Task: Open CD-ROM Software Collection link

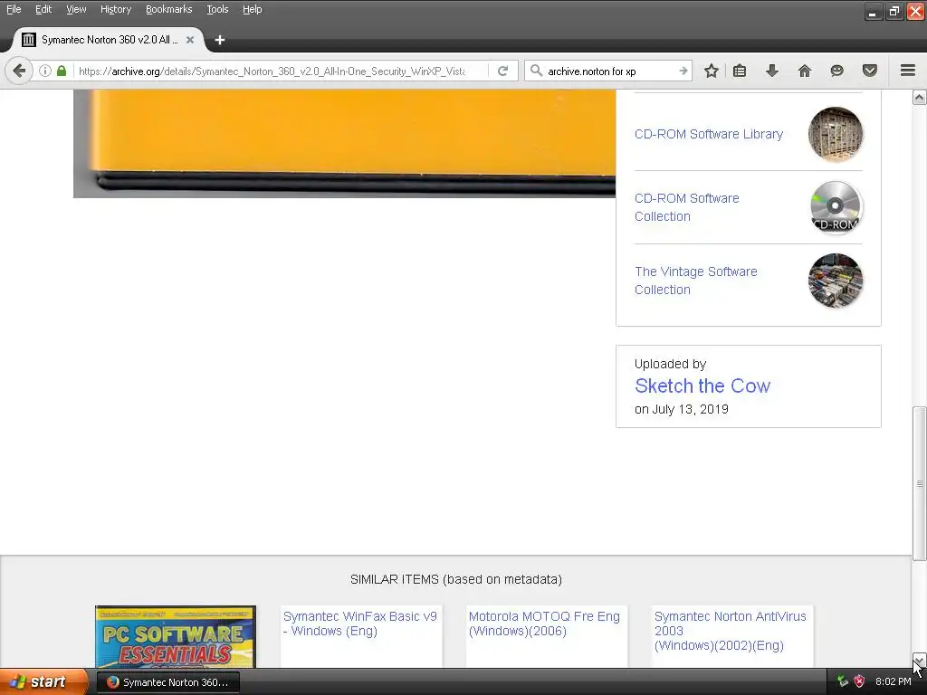Action: tap(686, 207)
